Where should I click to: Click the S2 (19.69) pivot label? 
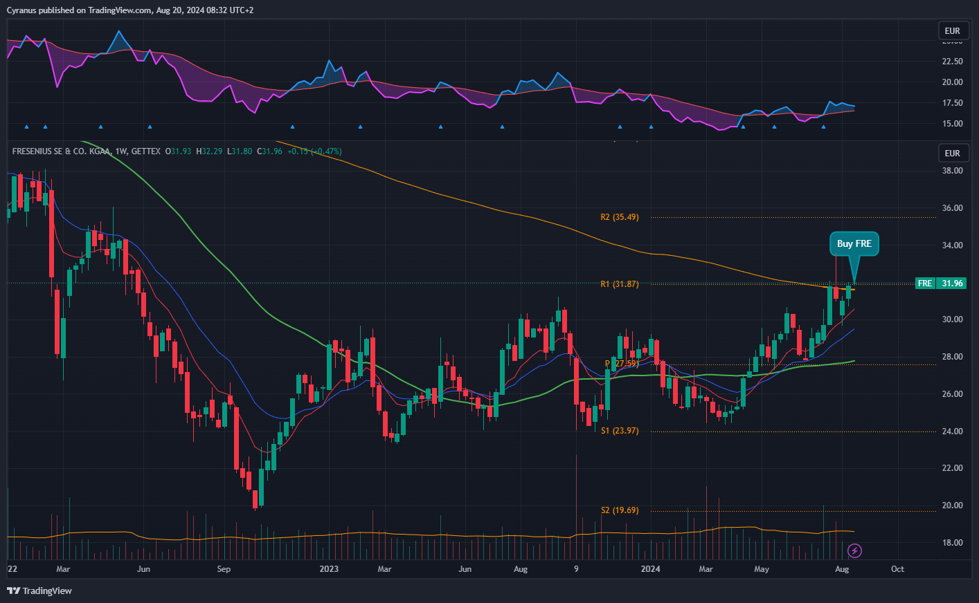pos(620,510)
